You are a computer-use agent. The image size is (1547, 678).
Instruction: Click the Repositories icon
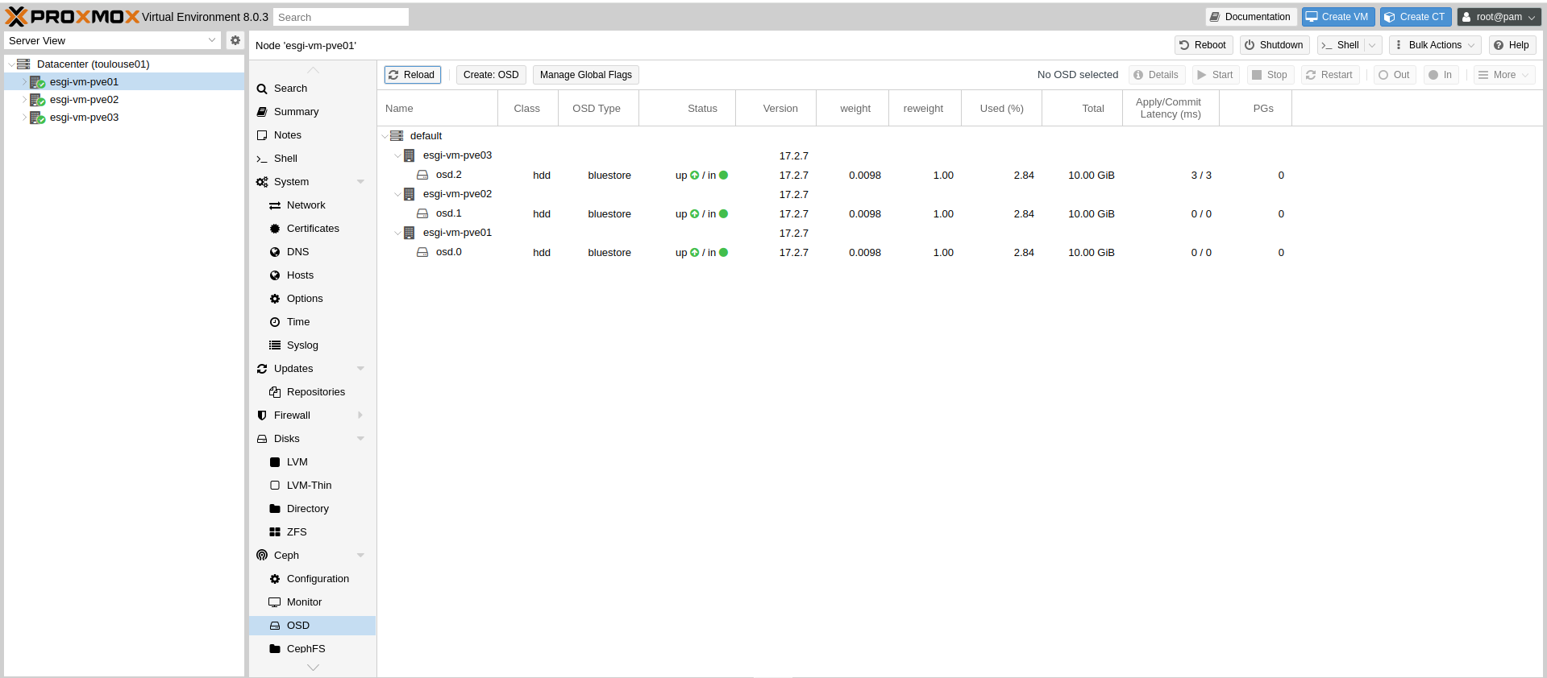tap(275, 392)
